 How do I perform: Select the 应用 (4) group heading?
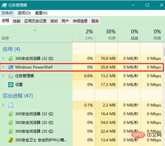(x=12, y=49)
